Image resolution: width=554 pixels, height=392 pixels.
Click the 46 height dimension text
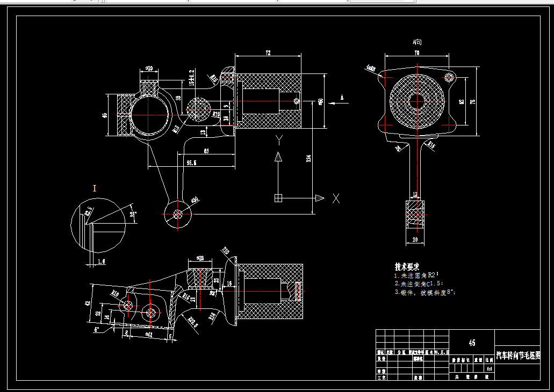pyautogui.click(x=105, y=115)
